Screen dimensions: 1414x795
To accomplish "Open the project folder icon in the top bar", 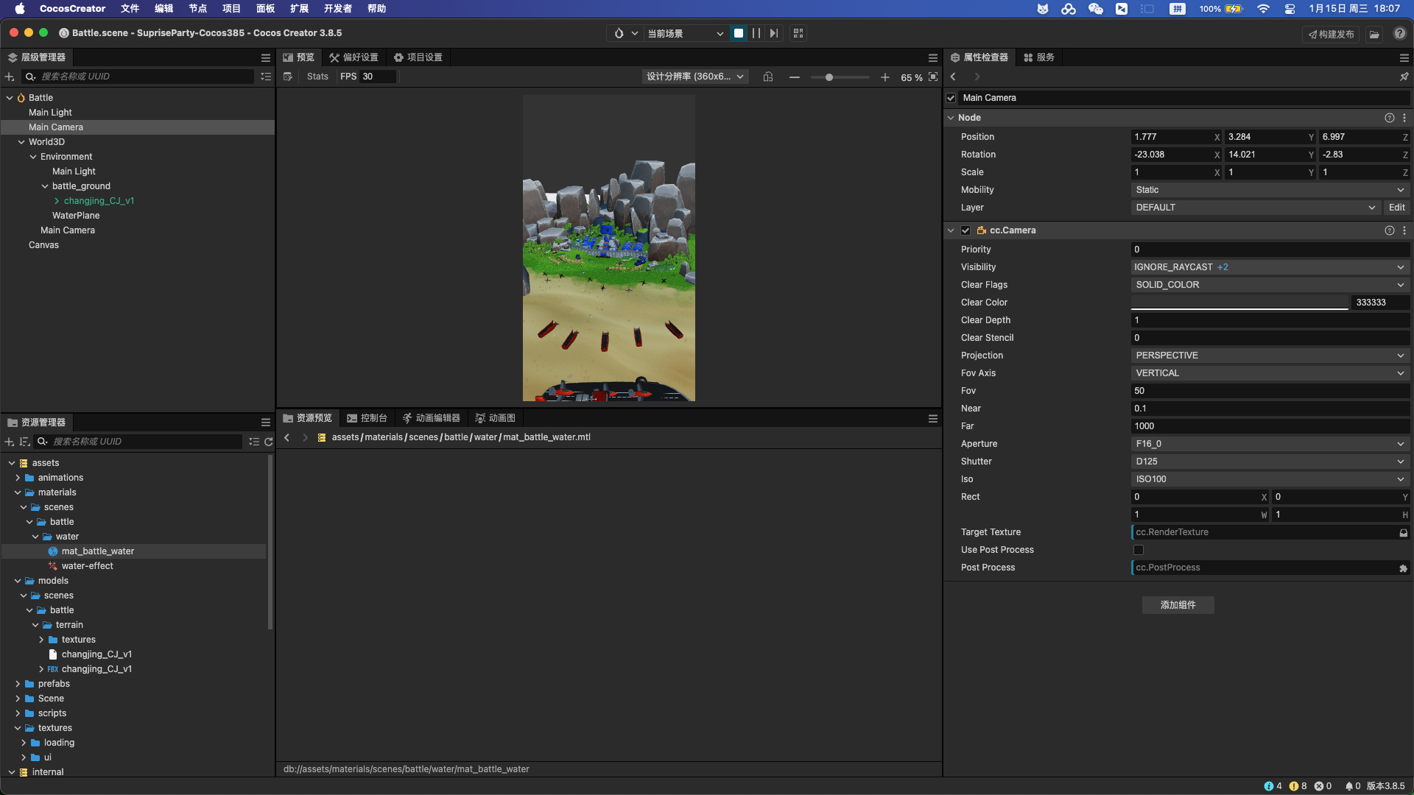I will tap(1374, 34).
